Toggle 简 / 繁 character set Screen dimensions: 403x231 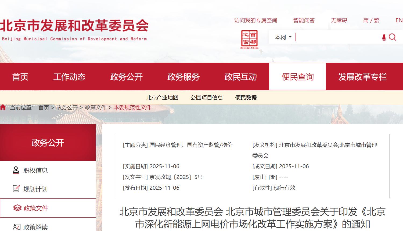click(371, 20)
